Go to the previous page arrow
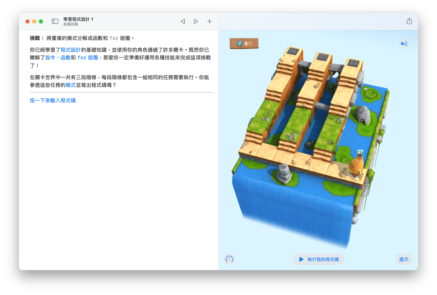Screen dimensions: 437x295 [x=183, y=22]
